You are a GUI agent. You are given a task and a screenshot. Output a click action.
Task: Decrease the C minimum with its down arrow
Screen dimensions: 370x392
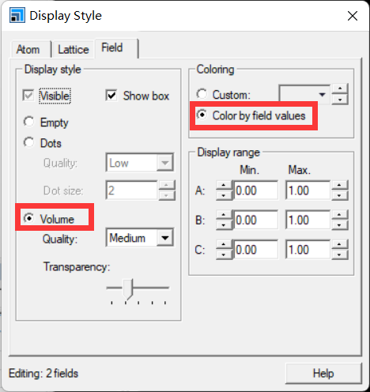(224, 254)
